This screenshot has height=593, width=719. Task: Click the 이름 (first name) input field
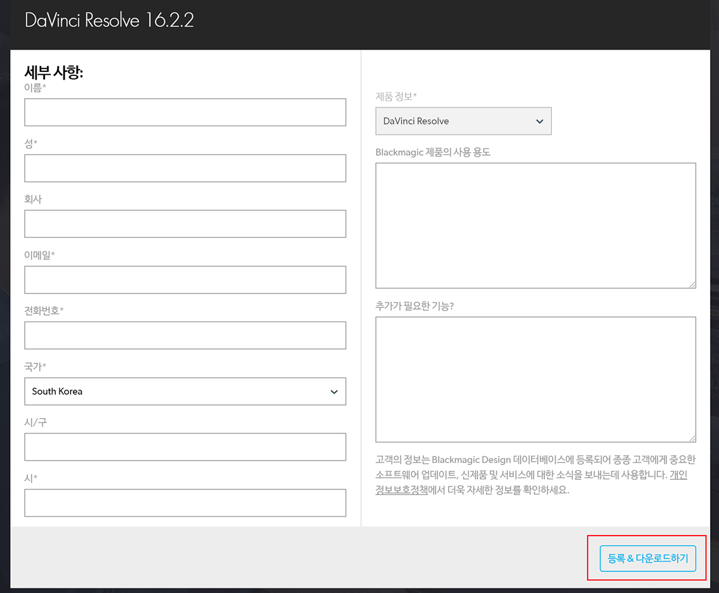(x=185, y=112)
